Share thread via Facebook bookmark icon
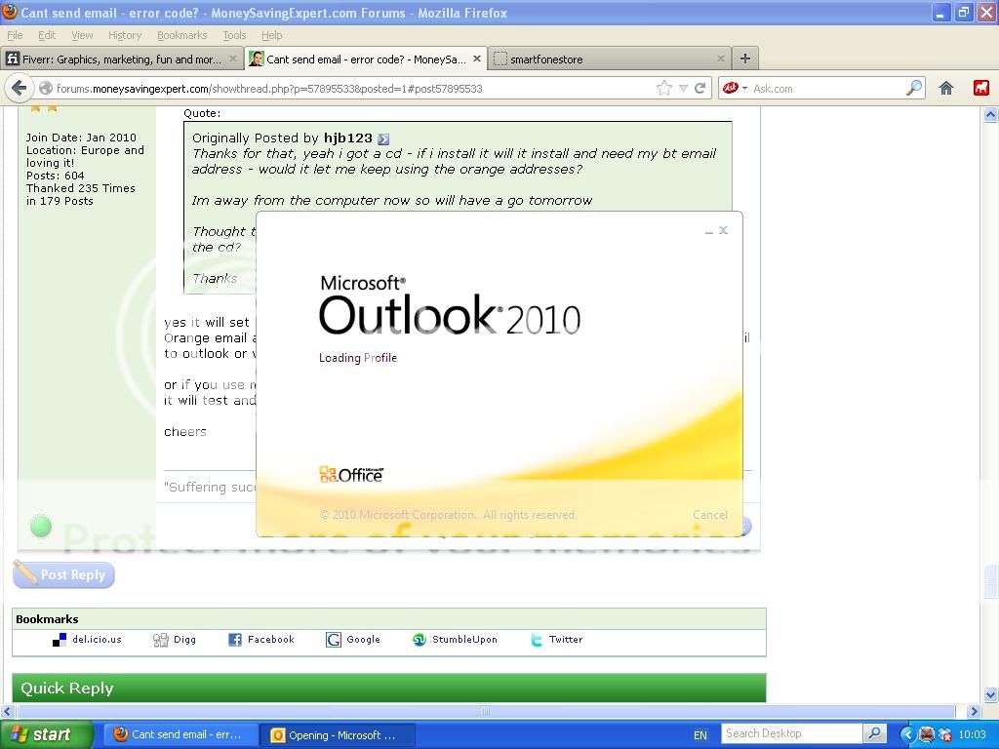Image resolution: width=999 pixels, height=749 pixels. (x=235, y=640)
